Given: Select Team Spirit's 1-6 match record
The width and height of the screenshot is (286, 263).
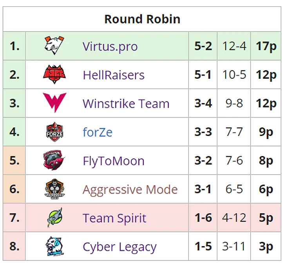Looking at the screenshot, I should [x=203, y=218].
